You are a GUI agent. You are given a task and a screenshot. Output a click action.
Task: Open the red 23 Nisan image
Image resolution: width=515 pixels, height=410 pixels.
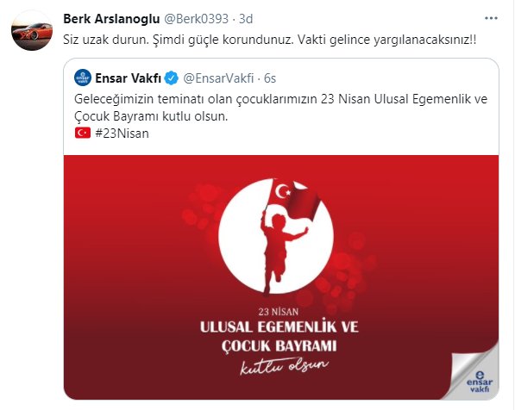(281, 277)
